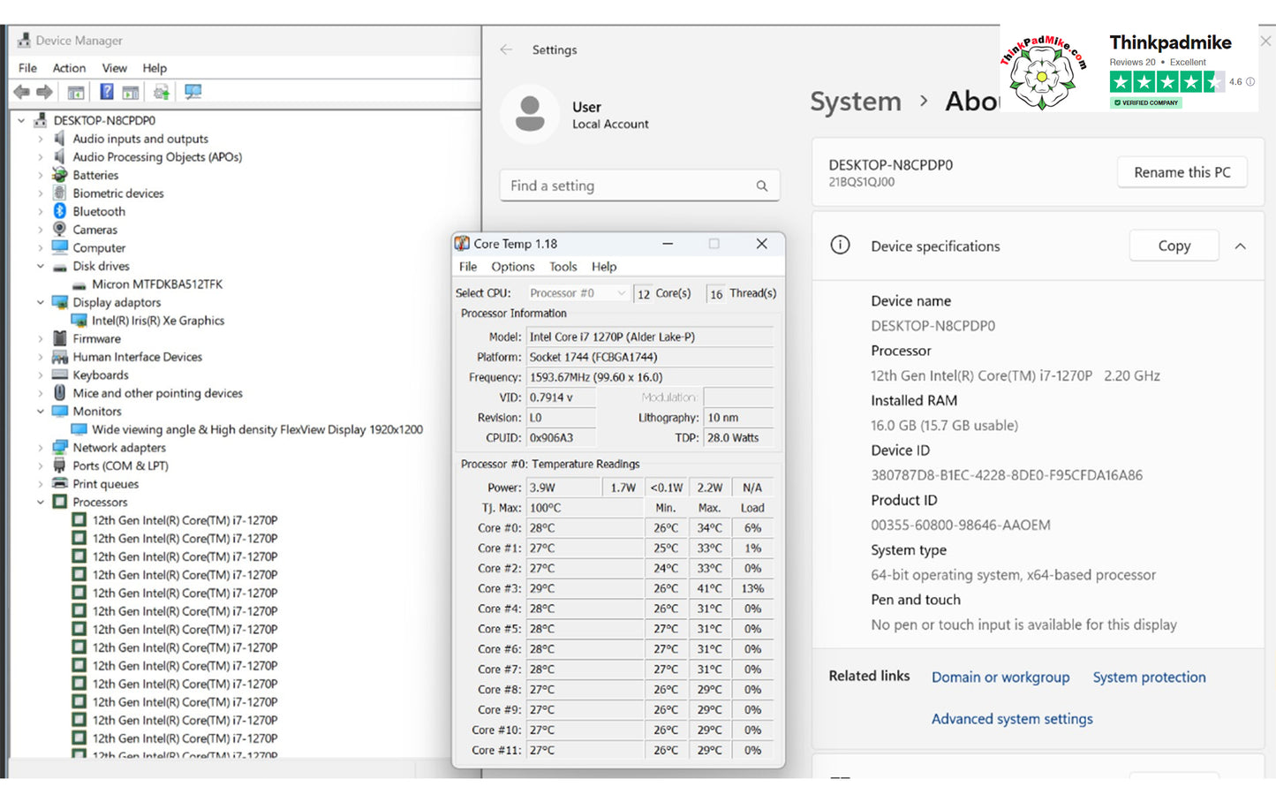Screen dimensions: 1276x802
Task: Click the Cameras webcam icon
Action: [x=60, y=230]
